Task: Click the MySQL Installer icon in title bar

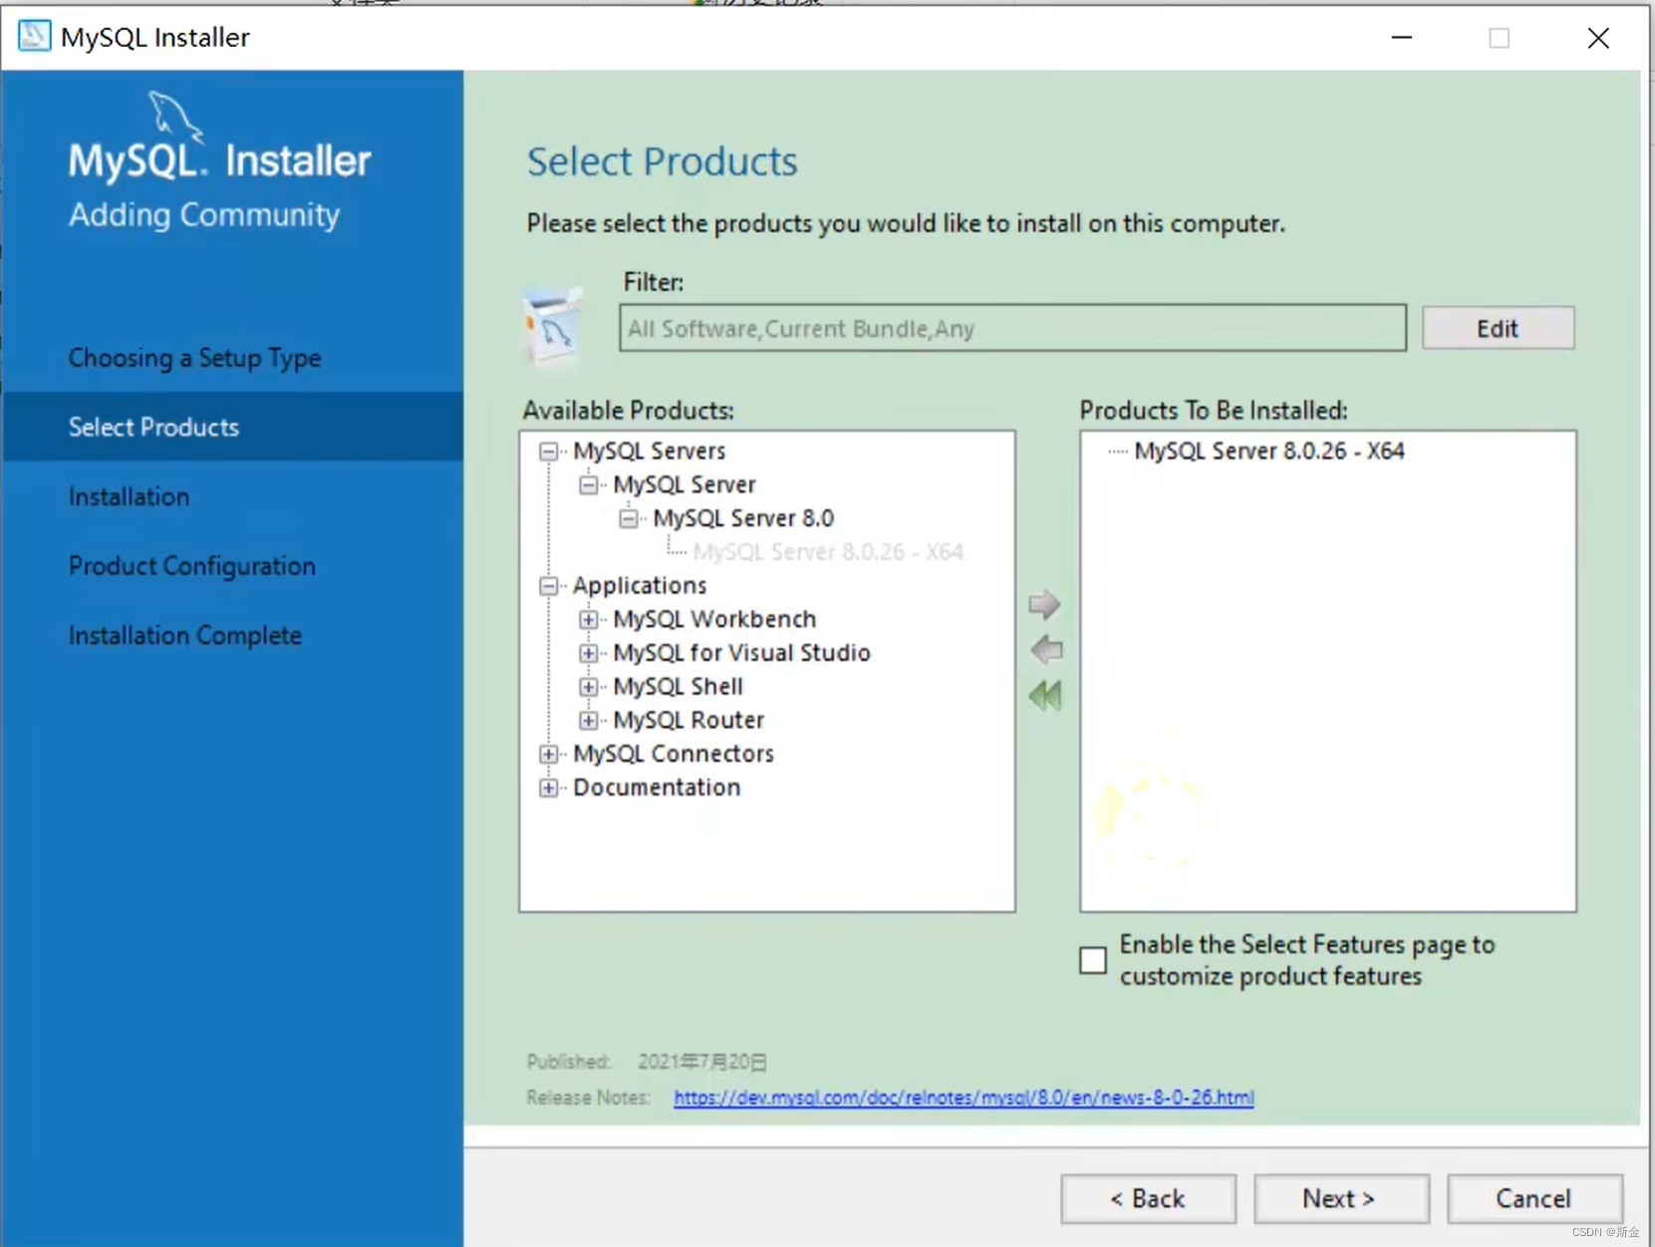Action: pyautogui.click(x=33, y=36)
